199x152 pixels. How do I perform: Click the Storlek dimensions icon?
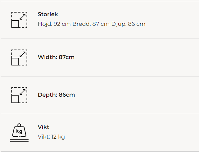pos(19,20)
